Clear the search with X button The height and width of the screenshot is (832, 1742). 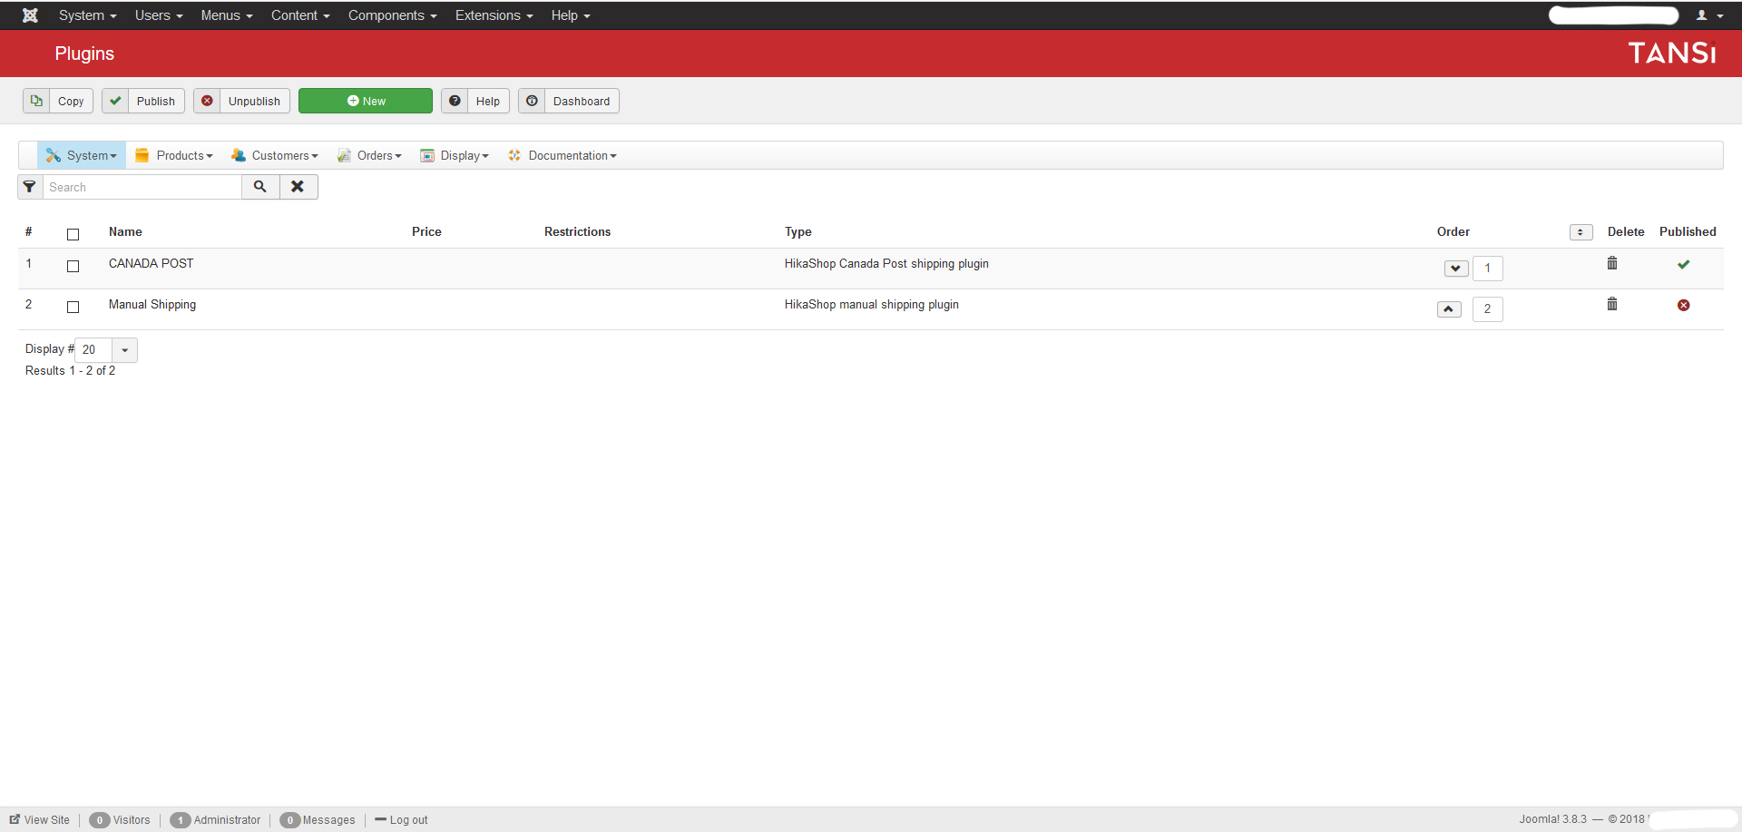tap(298, 187)
